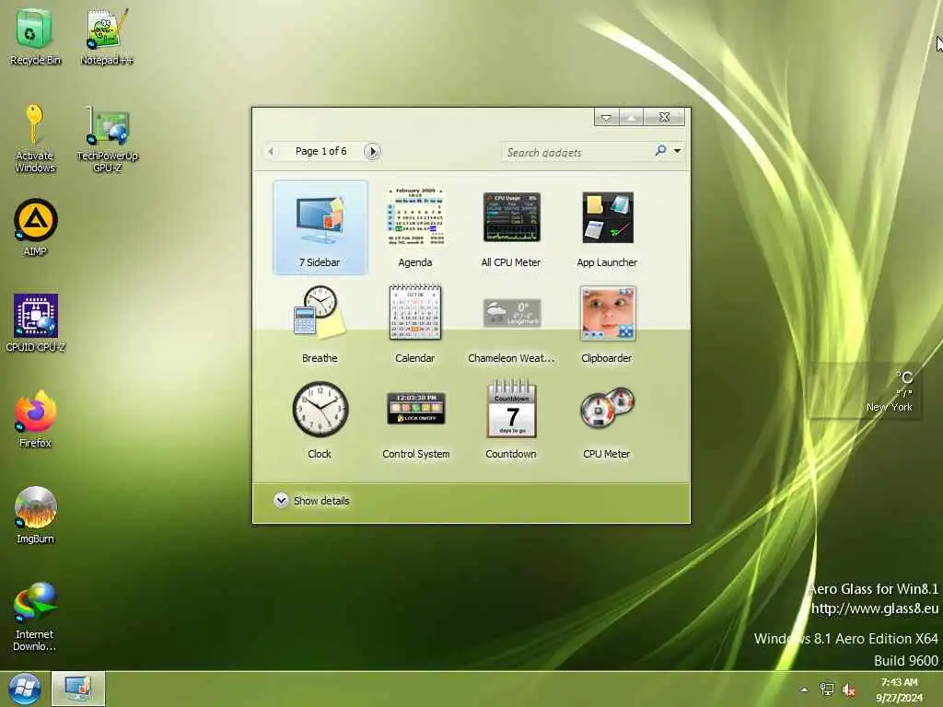
Task: Expand Show details chevron
Action: [x=281, y=500]
